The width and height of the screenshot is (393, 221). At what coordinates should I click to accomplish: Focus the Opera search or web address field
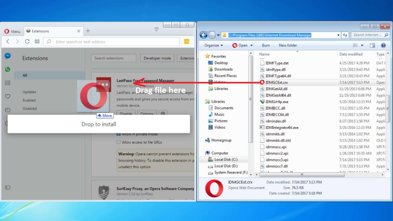[112, 42]
